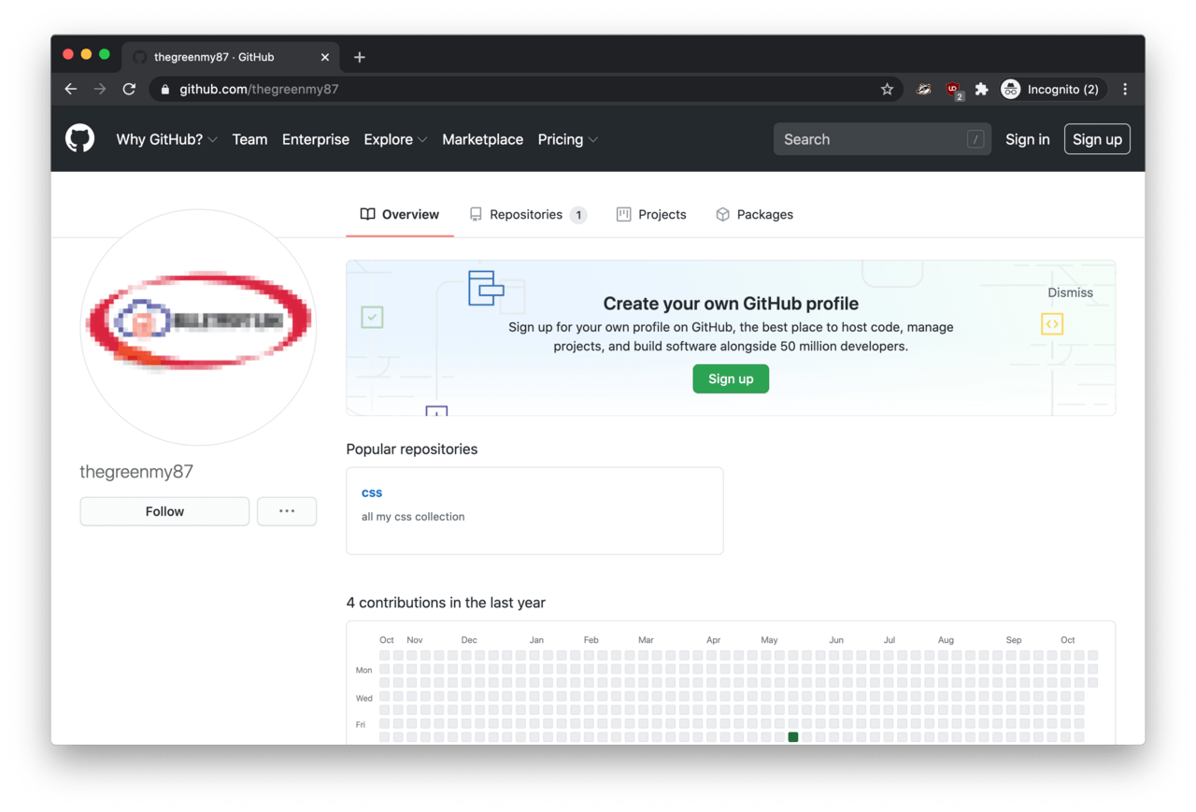This screenshot has height=812, width=1196.
Task: Open a new browser tab
Action: point(360,57)
